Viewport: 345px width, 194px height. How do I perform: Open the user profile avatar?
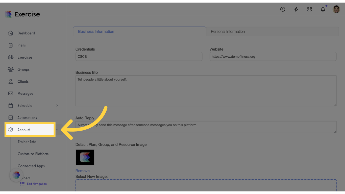(336, 9)
